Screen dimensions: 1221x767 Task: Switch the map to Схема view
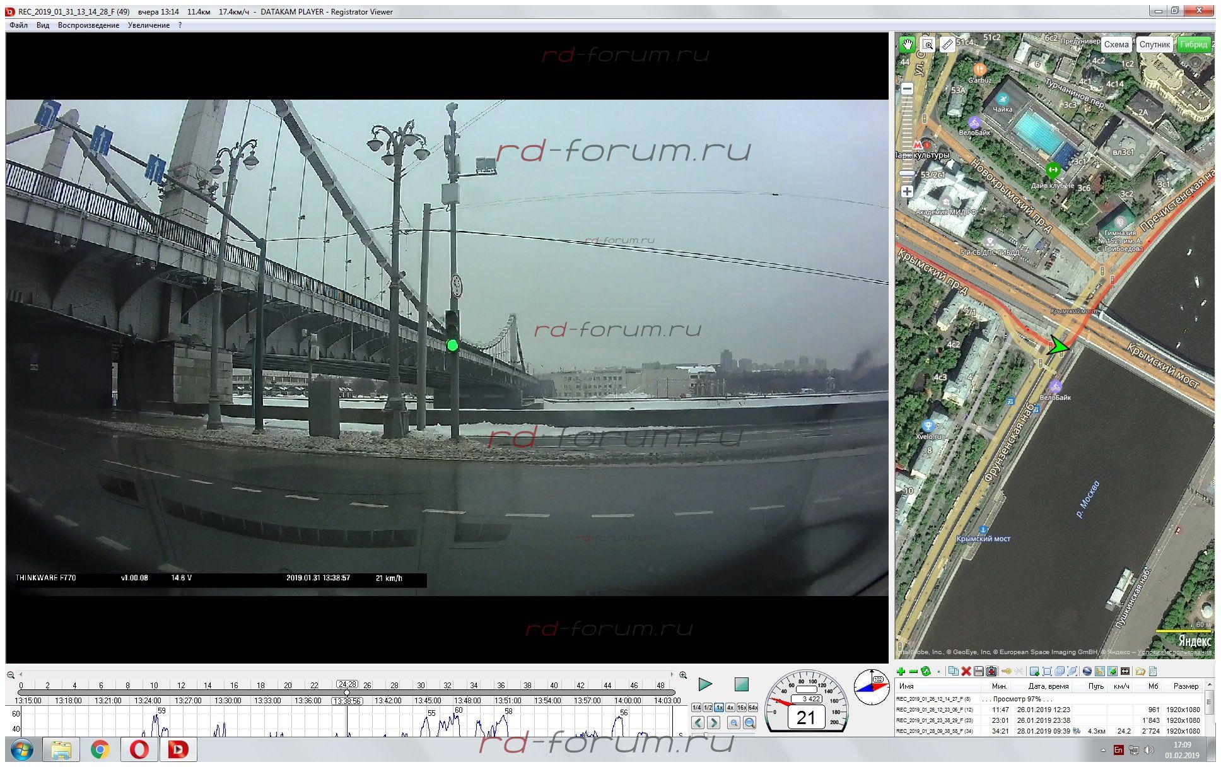click(x=1116, y=44)
